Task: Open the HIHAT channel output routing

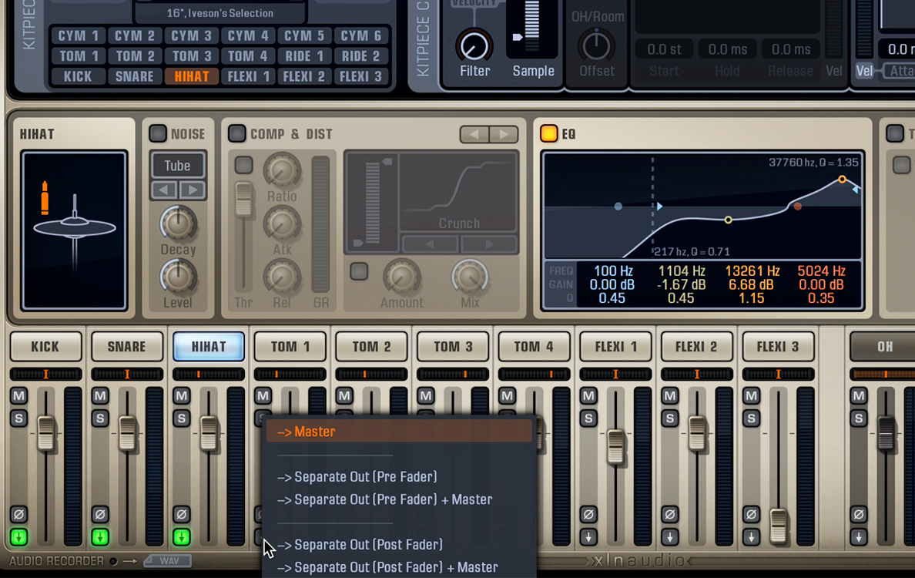Action: (182, 537)
